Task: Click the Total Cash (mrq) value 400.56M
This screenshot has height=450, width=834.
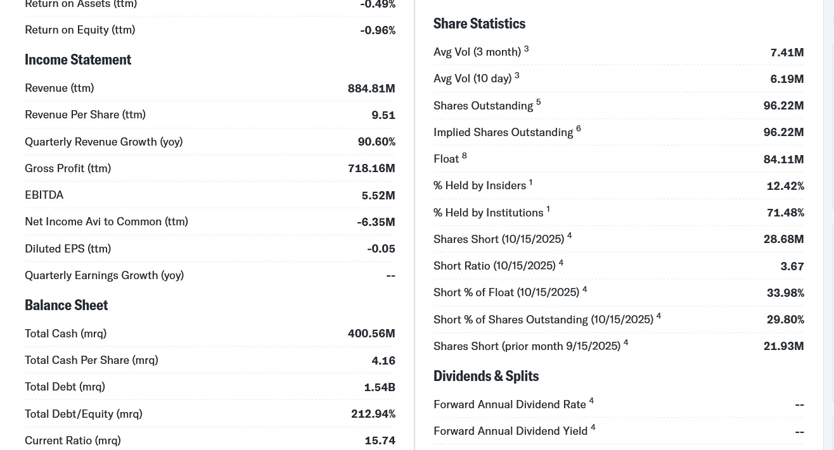Action: [371, 334]
